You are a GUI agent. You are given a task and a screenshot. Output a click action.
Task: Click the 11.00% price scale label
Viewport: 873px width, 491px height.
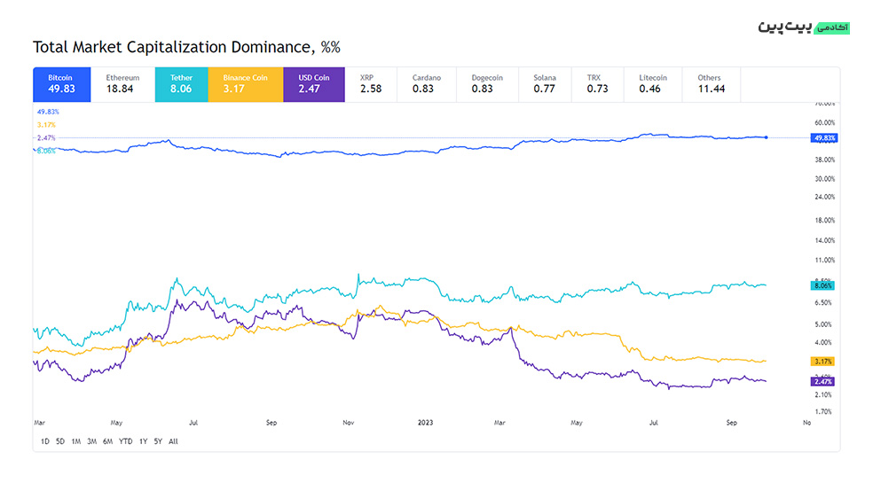[x=824, y=261]
